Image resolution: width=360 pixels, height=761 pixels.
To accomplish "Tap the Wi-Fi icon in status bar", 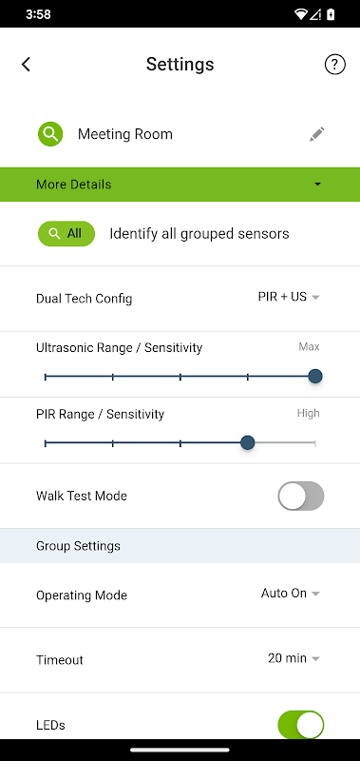I will coord(300,14).
